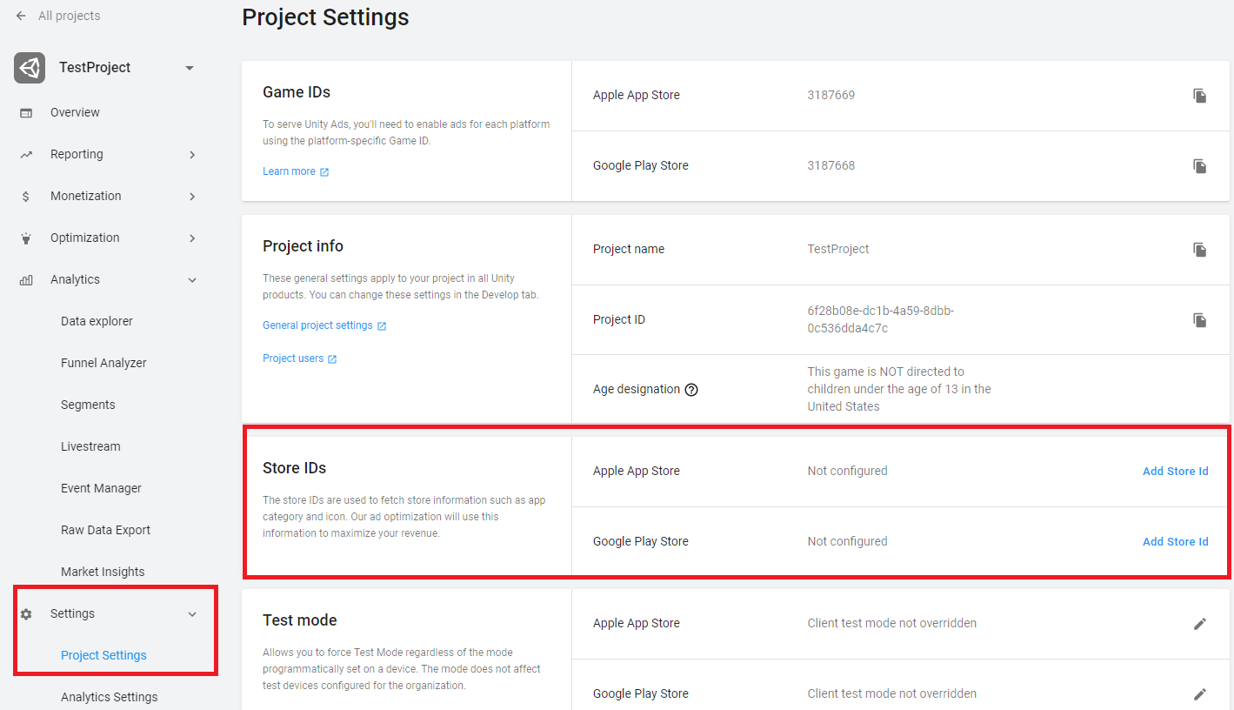Click the Age designation help icon
The image size is (1234, 710).
coord(691,390)
